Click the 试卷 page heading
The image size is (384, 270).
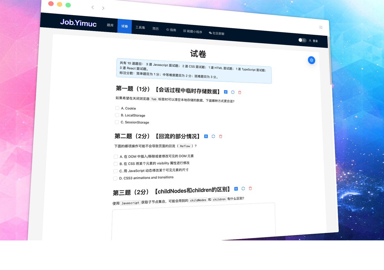198,54
